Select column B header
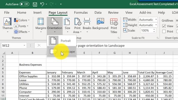The width and height of the screenshot is (178, 100). pos(33,53)
